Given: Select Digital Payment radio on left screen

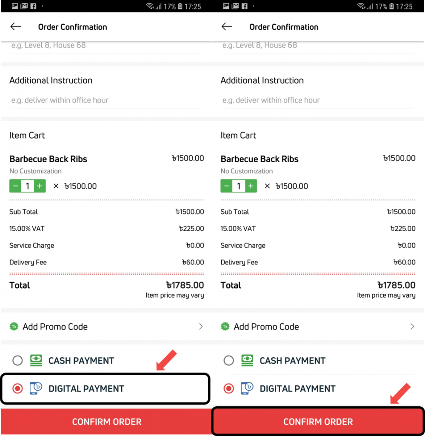Looking at the screenshot, I should pos(17,388).
